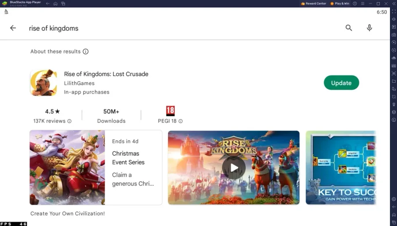Open sidebar bottom recent apps icon
The width and height of the screenshot is (397, 226).
coord(394,222)
